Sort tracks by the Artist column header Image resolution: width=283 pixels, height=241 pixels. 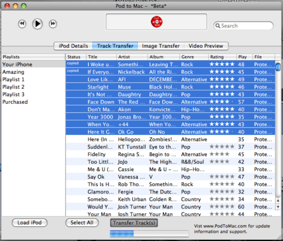[x=132, y=57]
